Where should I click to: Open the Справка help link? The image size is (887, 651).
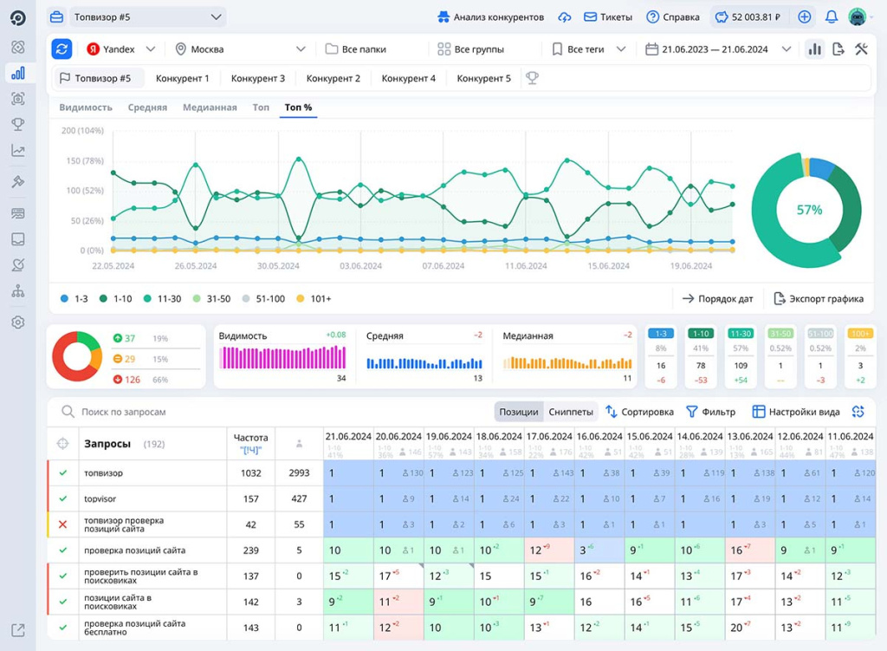(x=673, y=17)
